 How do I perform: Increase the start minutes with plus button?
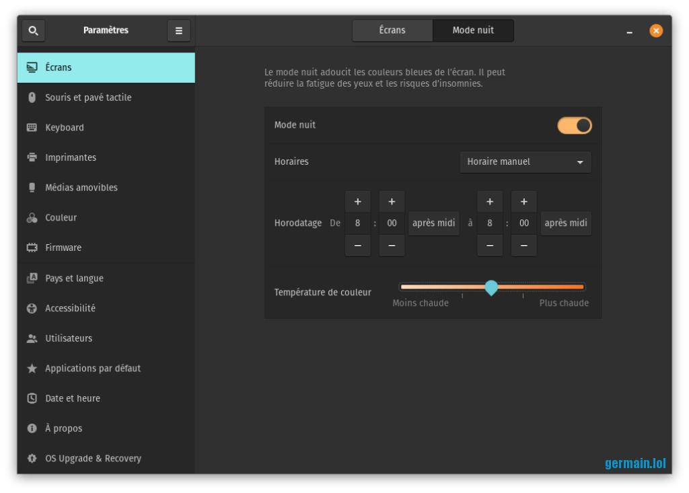tap(392, 202)
